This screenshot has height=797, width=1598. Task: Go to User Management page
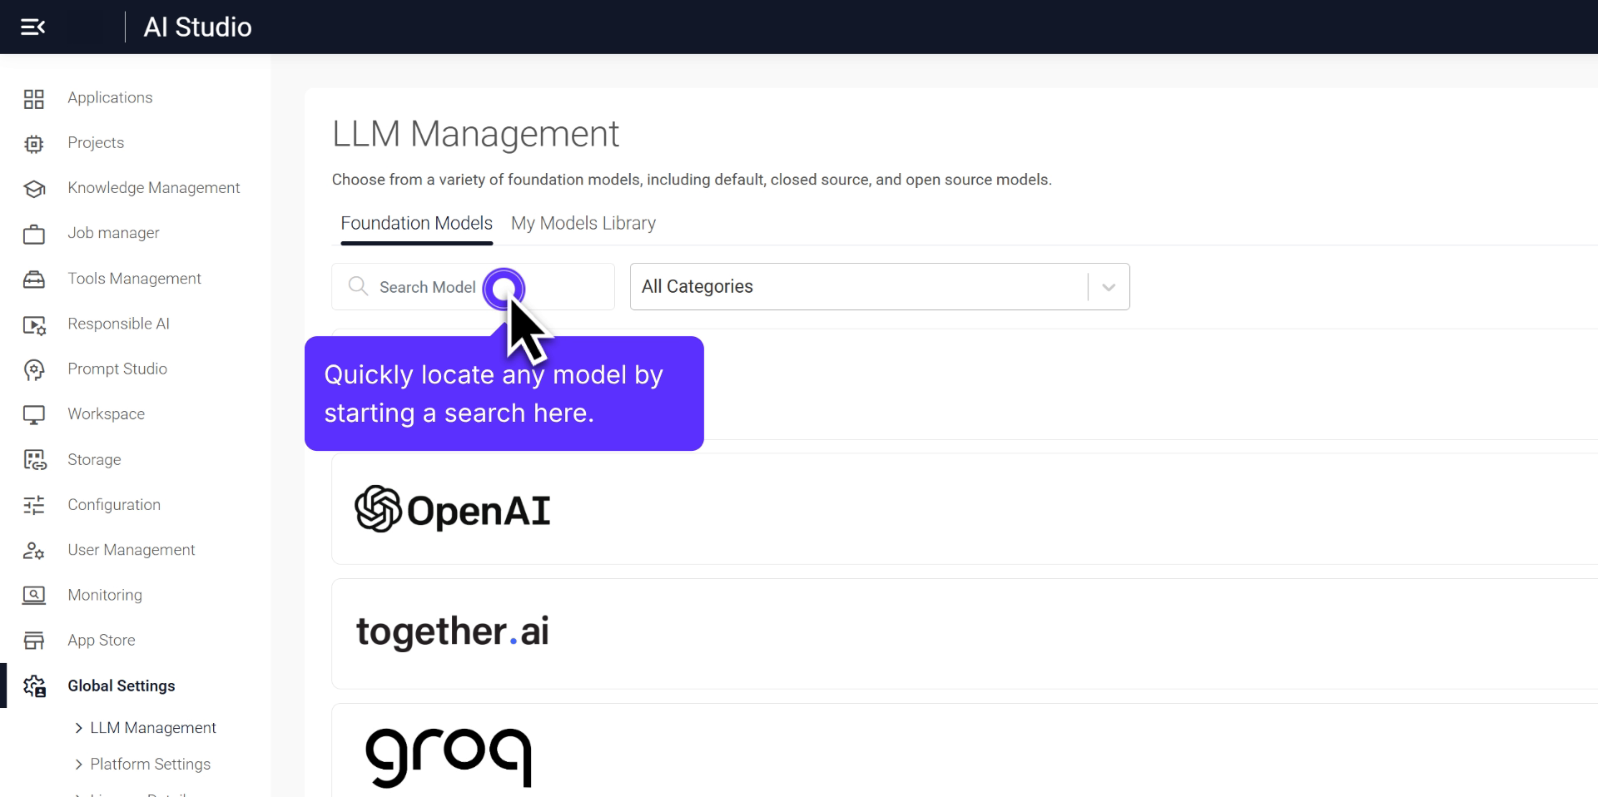pyautogui.click(x=131, y=550)
